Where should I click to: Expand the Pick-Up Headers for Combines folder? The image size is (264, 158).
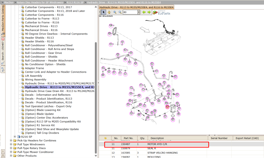pyautogui.click(x=11, y=140)
